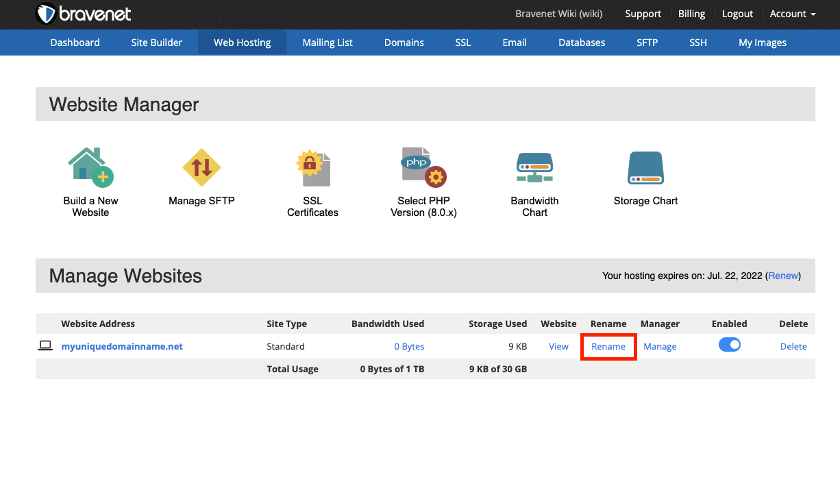Click Logout in the top bar
The height and width of the screenshot is (484, 840).
pyautogui.click(x=738, y=14)
